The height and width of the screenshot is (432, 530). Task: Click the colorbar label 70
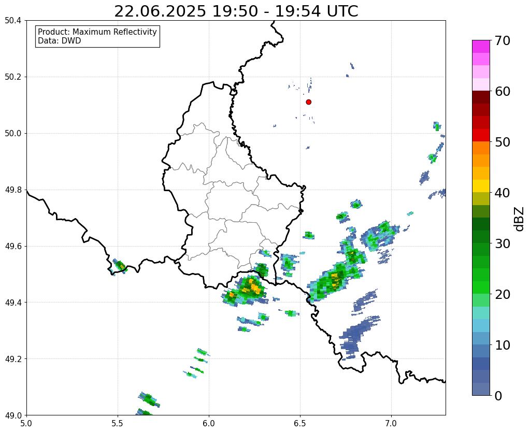(503, 40)
